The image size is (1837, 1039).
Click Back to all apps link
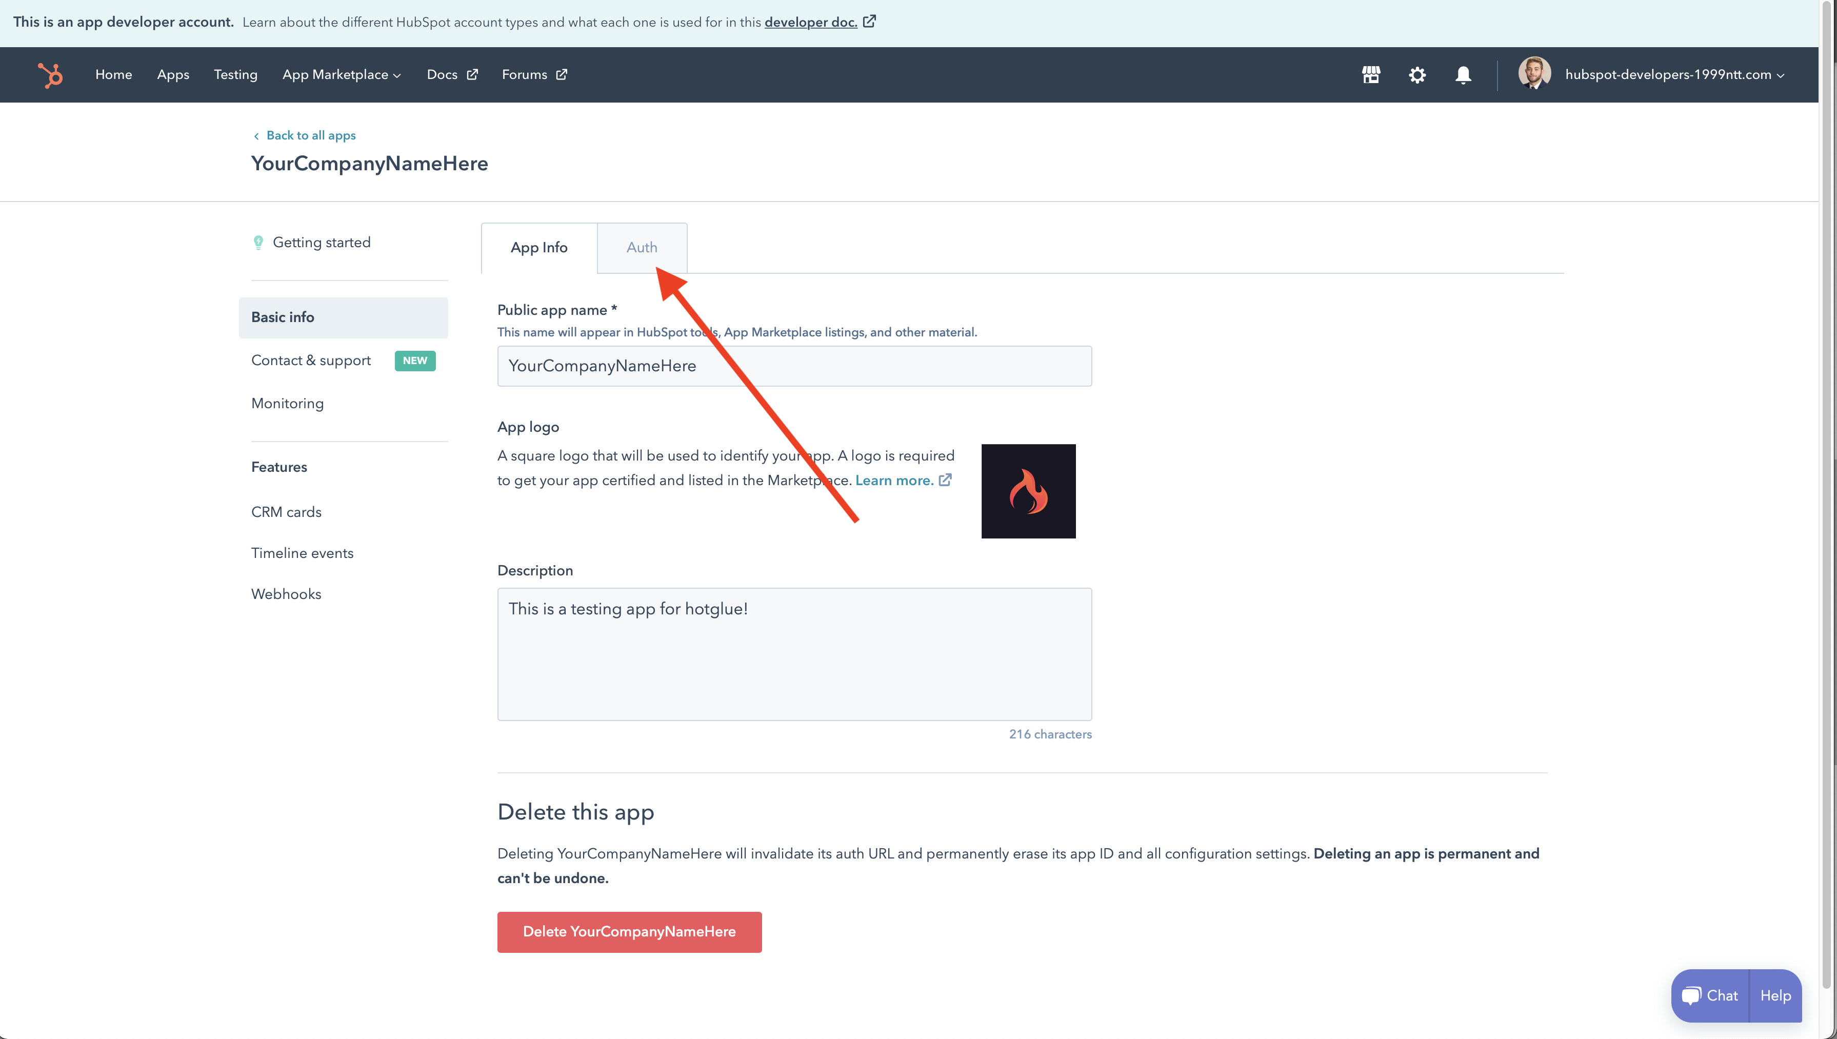[x=311, y=135]
